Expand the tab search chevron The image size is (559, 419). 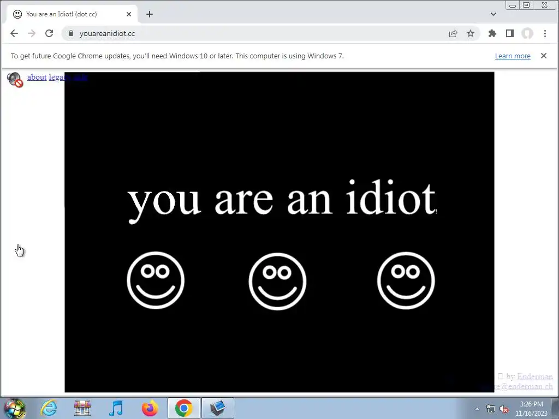click(493, 14)
